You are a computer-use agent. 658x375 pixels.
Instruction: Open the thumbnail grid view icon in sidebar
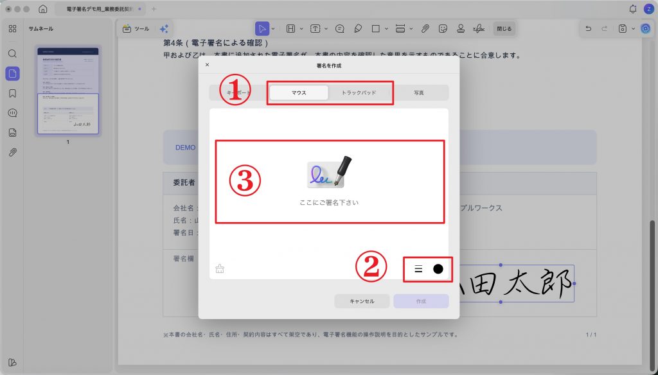(13, 28)
